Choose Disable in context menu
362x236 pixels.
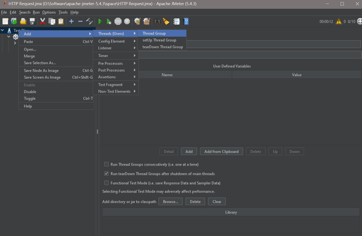tap(56, 92)
